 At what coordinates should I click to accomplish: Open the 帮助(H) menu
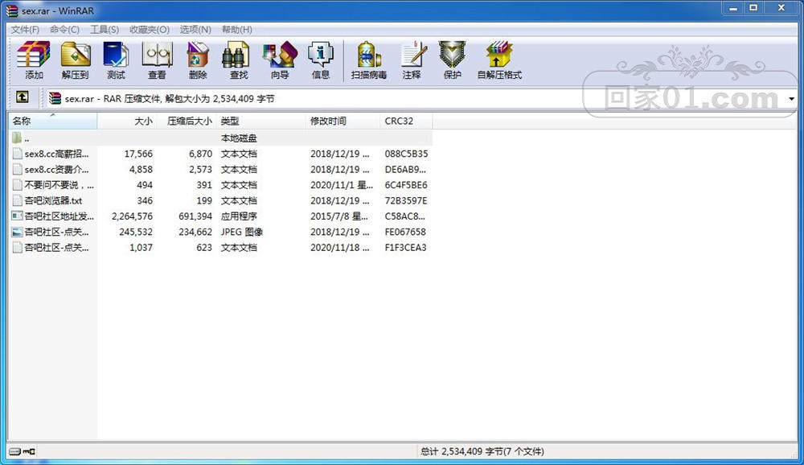[x=237, y=30]
